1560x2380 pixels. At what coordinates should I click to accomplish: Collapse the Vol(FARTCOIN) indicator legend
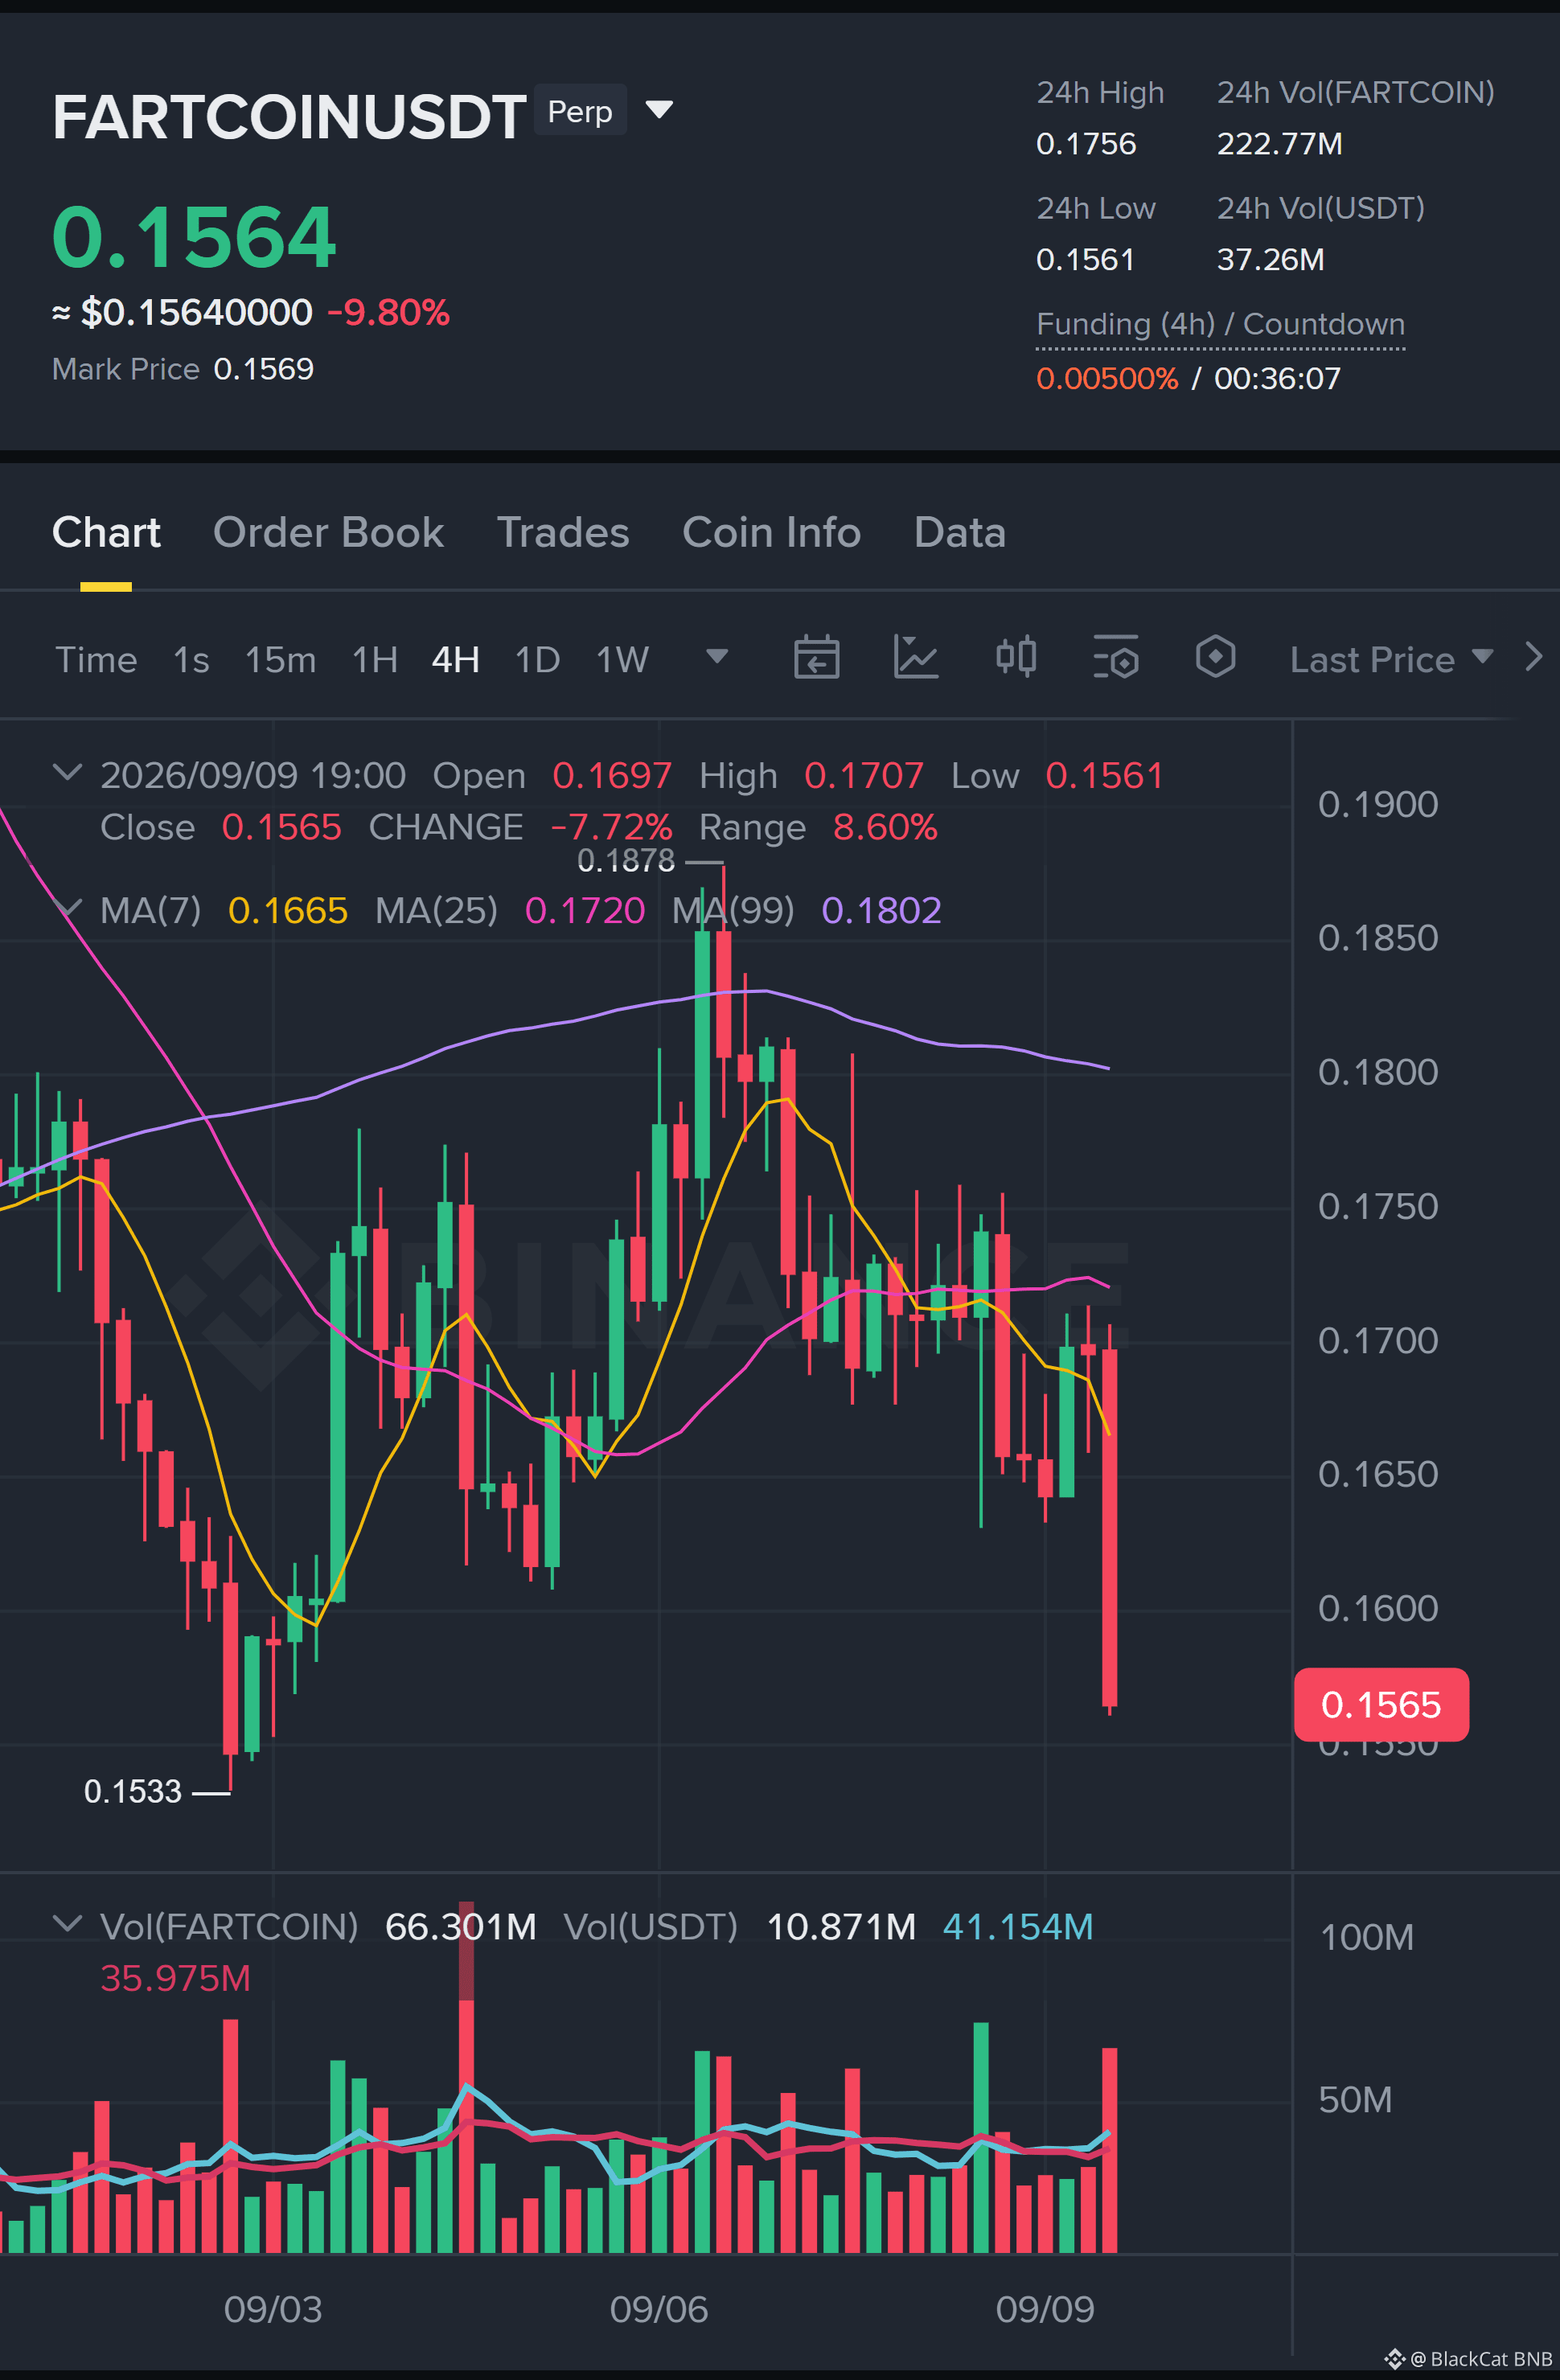click(x=67, y=1923)
